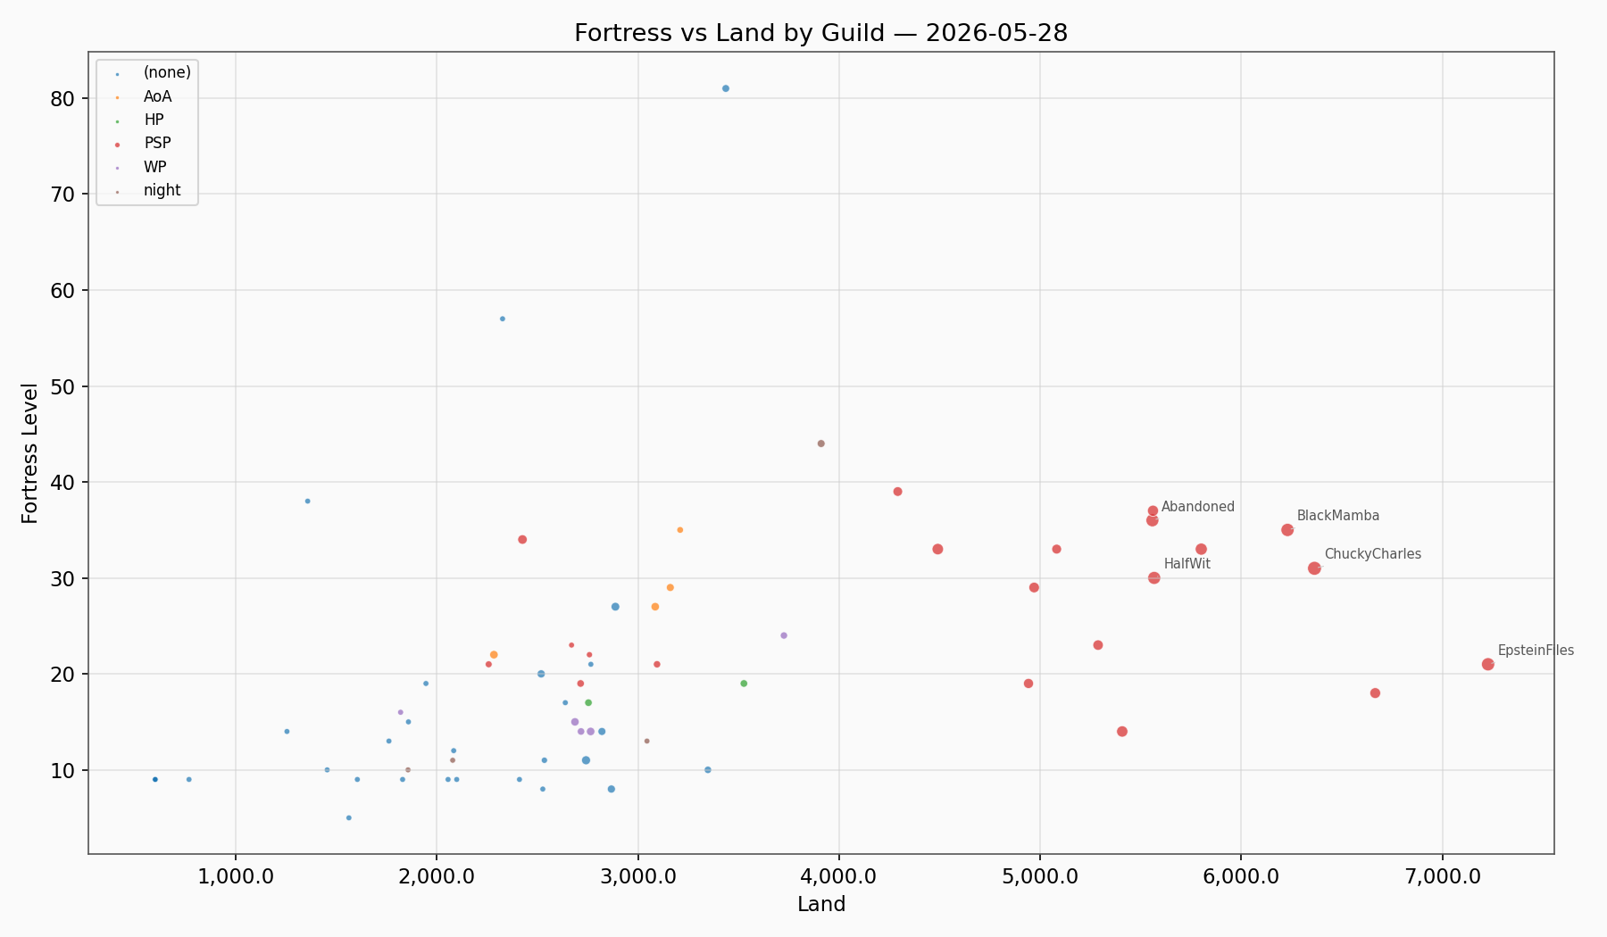This screenshot has width=1607, height=937.
Task: Click the brown point at fortress level 44
Action: coord(821,444)
